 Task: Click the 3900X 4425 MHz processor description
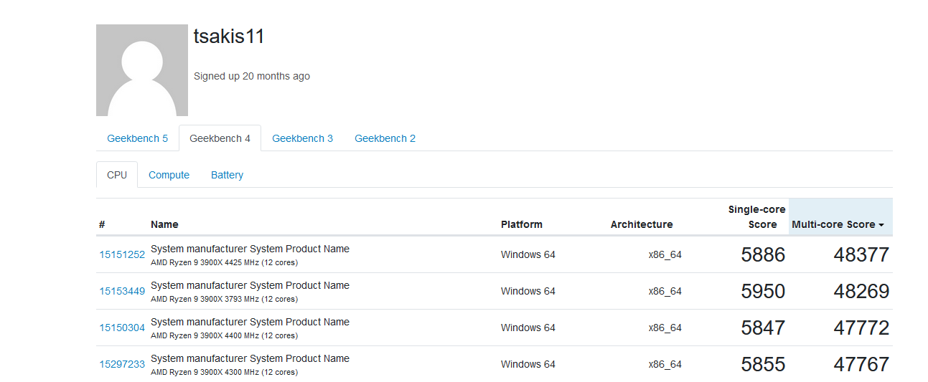click(x=224, y=262)
